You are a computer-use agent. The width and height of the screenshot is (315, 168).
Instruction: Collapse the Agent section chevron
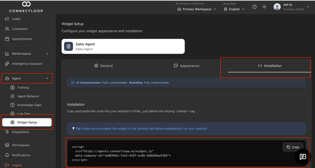[47, 79]
